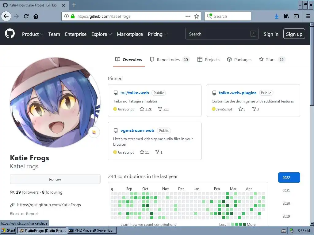Switch to the Repositories tab
This screenshot has height=235, width=314.
pos(170,60)
